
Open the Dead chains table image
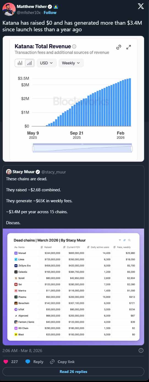click(73, 287)
